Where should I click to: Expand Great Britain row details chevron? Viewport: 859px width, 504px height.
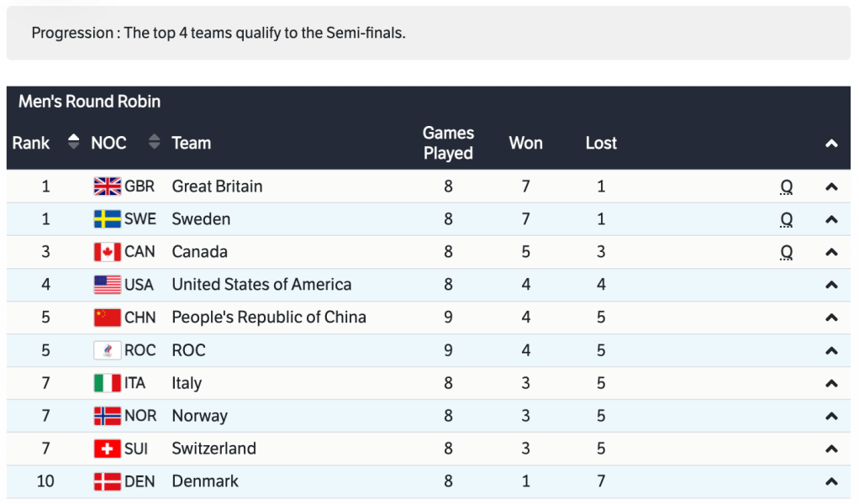831,186
